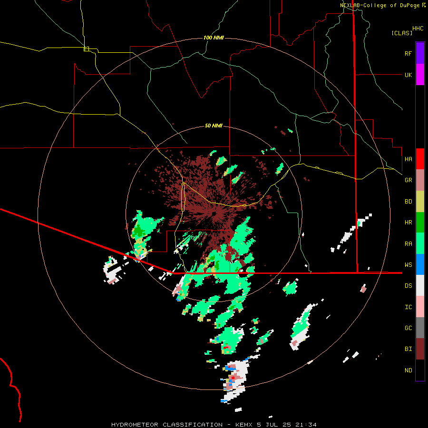428x428 pixels.
Task: Click the 'NEXLAB-College of DuPage' header text
Action: pyautogui.click(x=379, y=5)
